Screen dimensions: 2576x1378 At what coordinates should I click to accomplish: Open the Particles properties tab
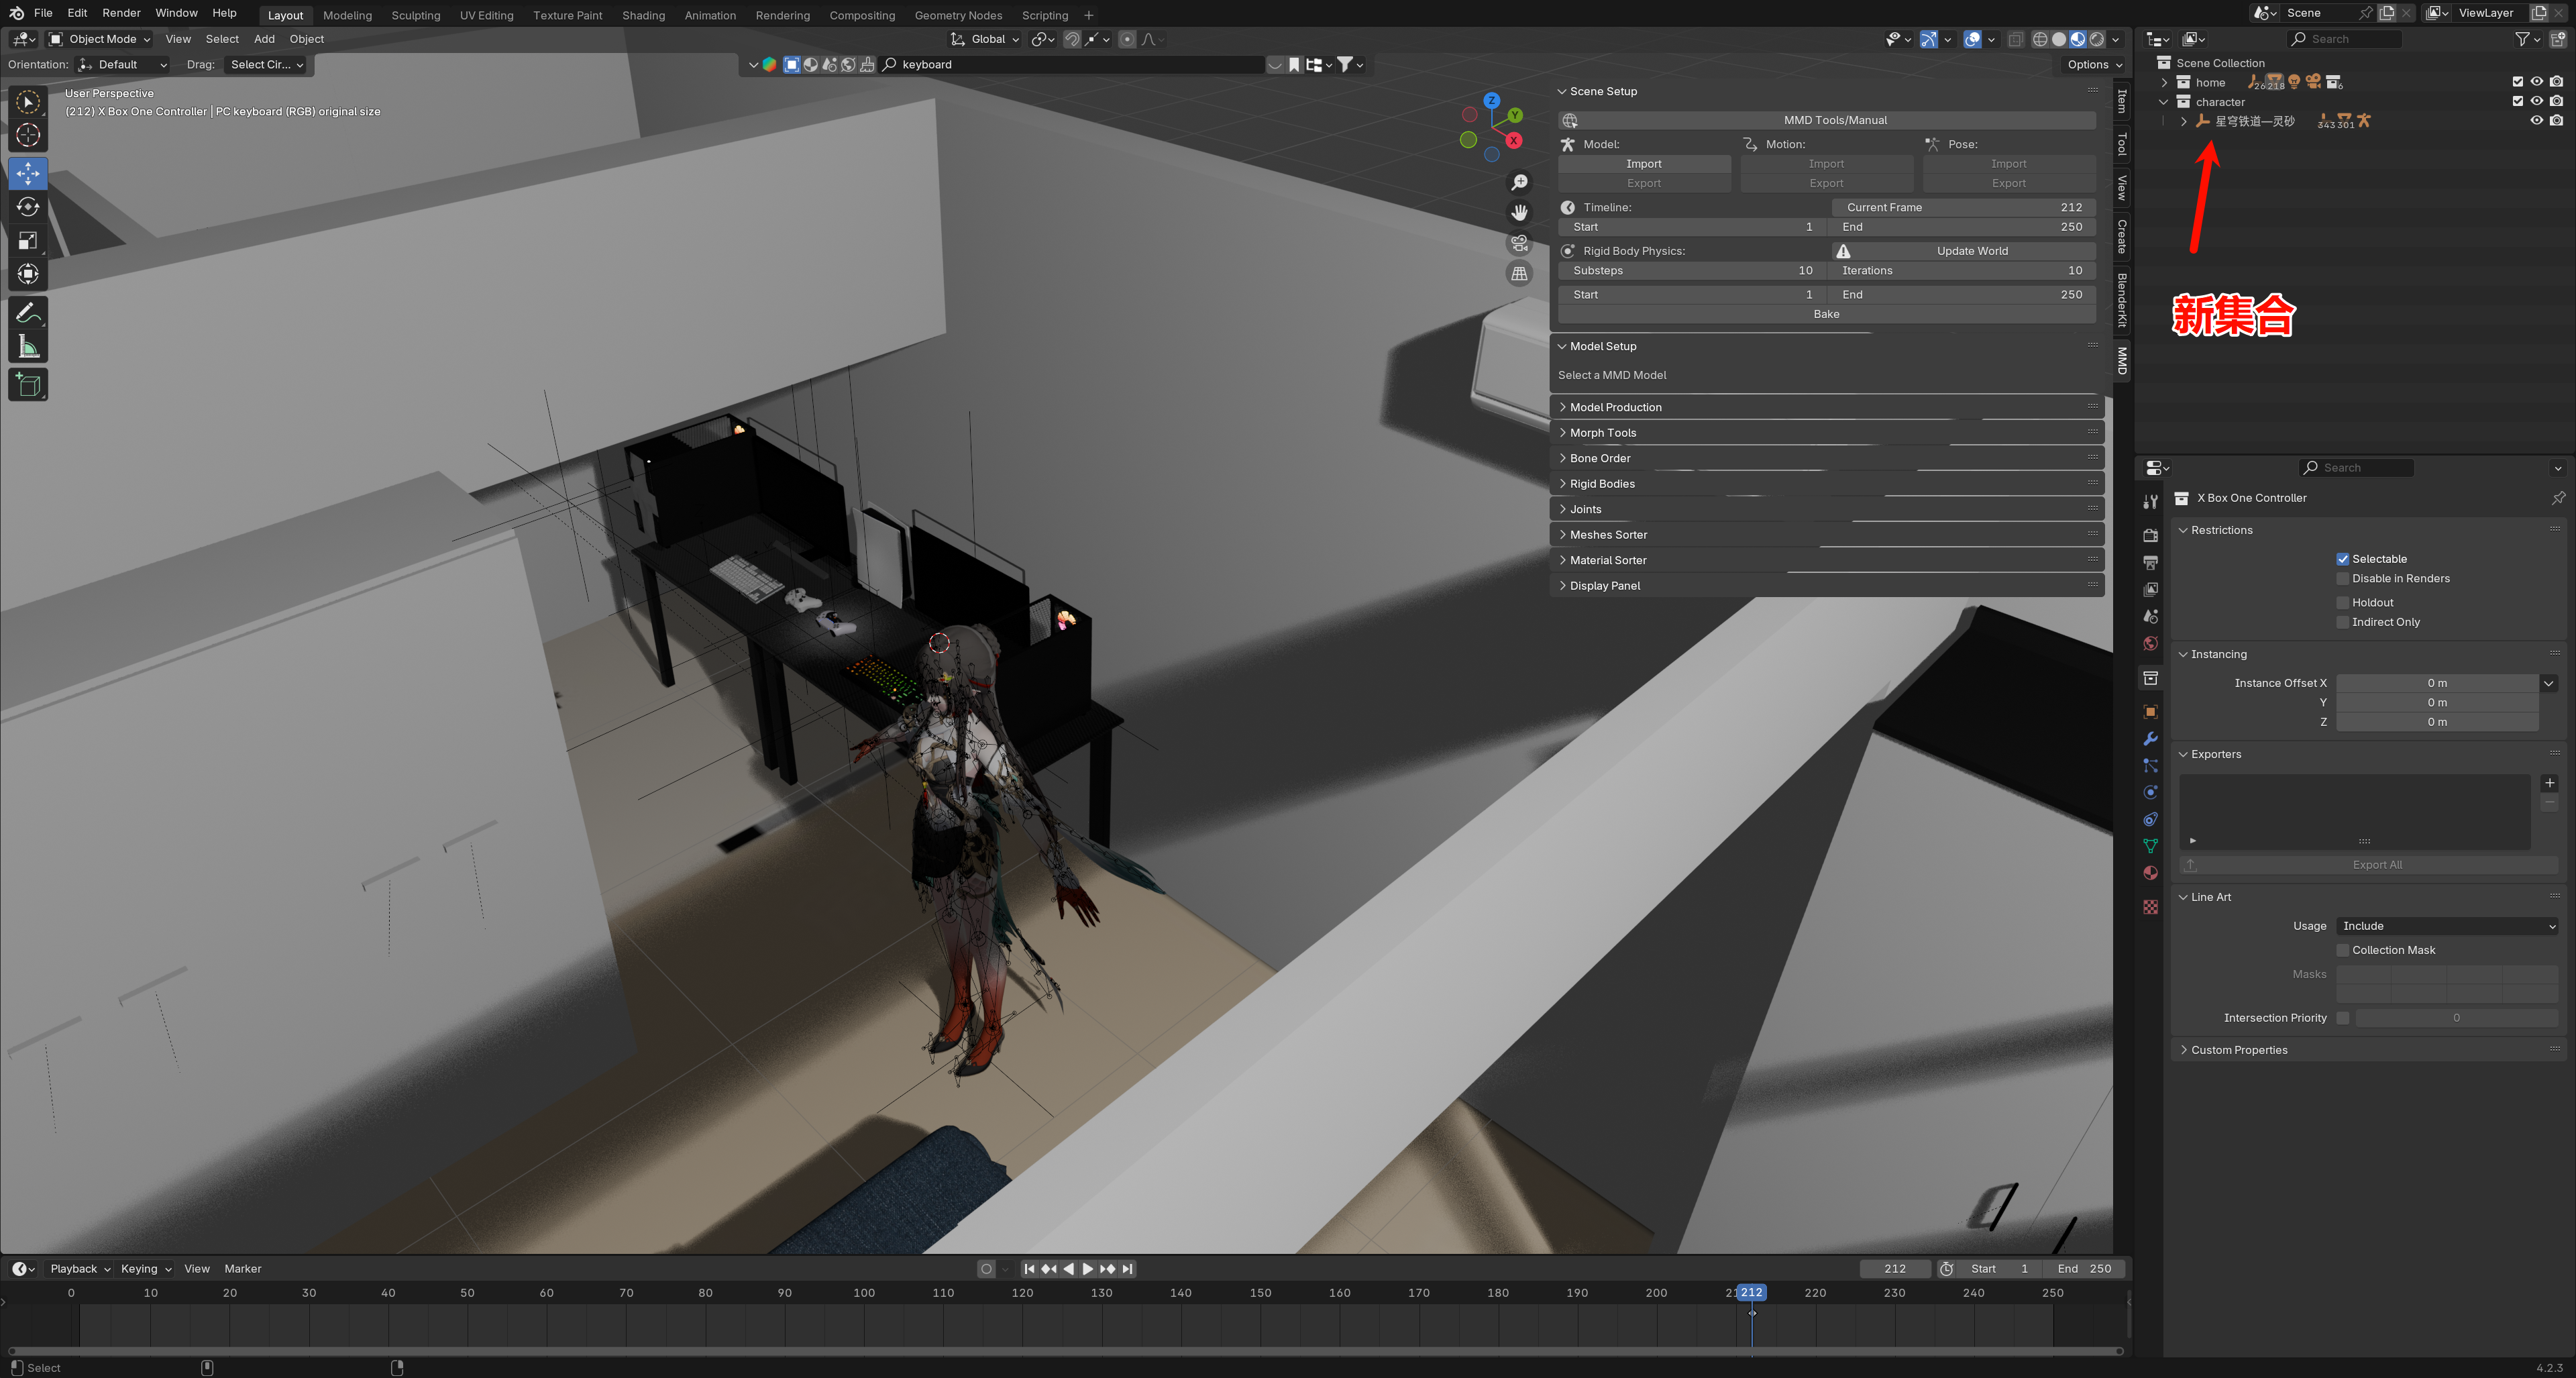[2150, 765]
